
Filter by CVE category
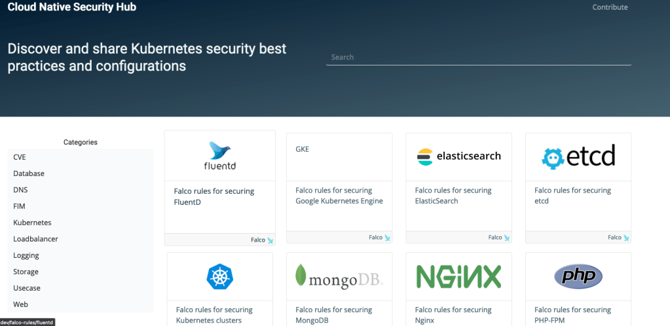point(20,157)
